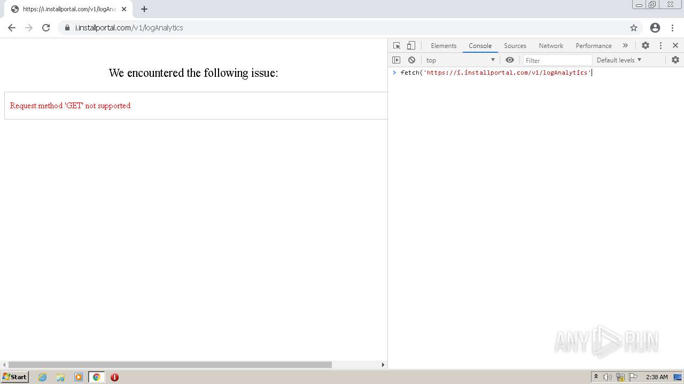
Task: Open a new browser tab
Action: pyautogui.click(x=144, y=9)
